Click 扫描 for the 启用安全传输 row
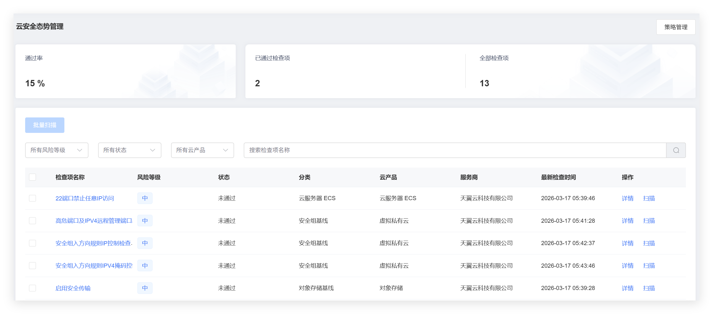 649,288
